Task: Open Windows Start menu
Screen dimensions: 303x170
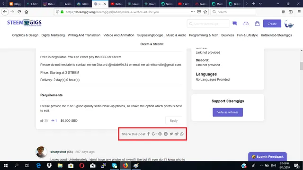Action: (x=6, y=166)
